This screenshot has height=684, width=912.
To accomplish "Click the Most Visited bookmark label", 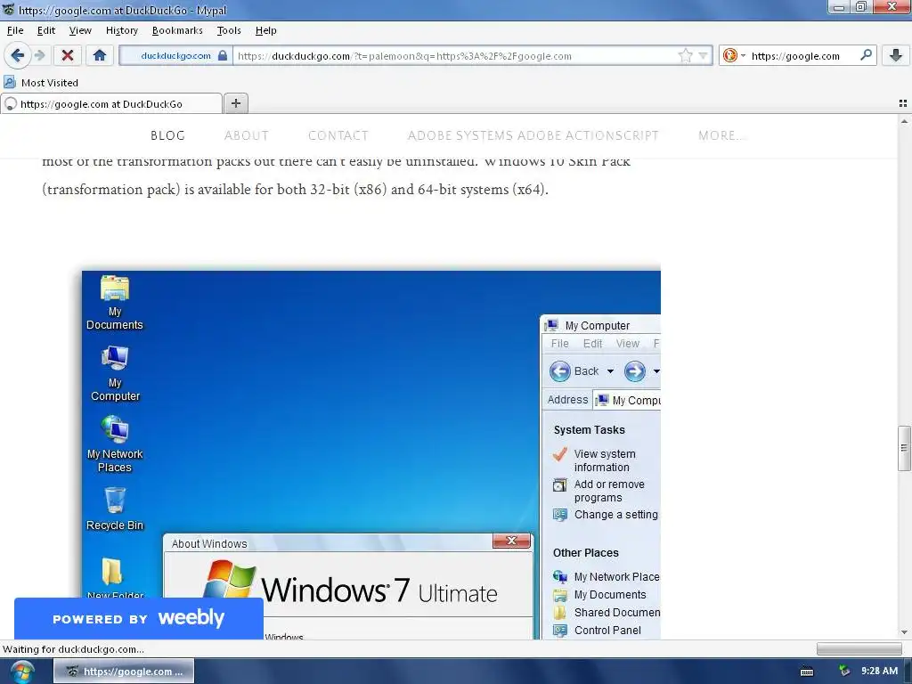I will (50, 83).
